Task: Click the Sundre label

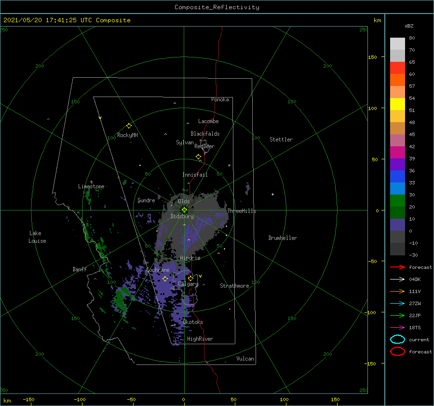Action: coord(146,200)
